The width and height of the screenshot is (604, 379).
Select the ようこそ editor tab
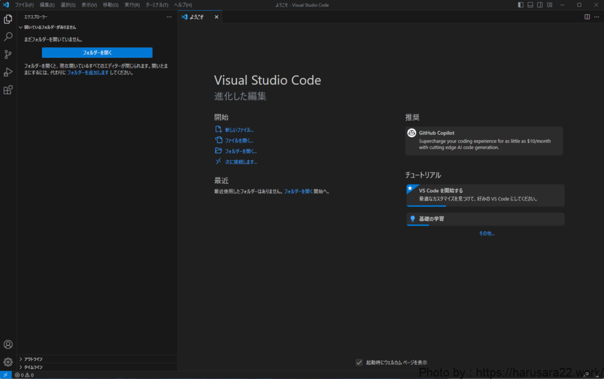point(196,17)
